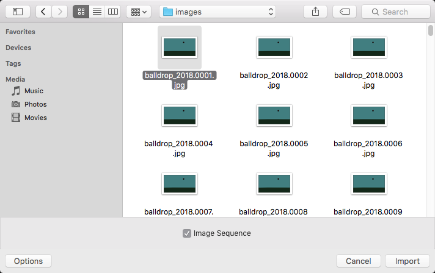Open the images folder path popup
Viewport: 435px width, 273px height.
coord(217,12)
